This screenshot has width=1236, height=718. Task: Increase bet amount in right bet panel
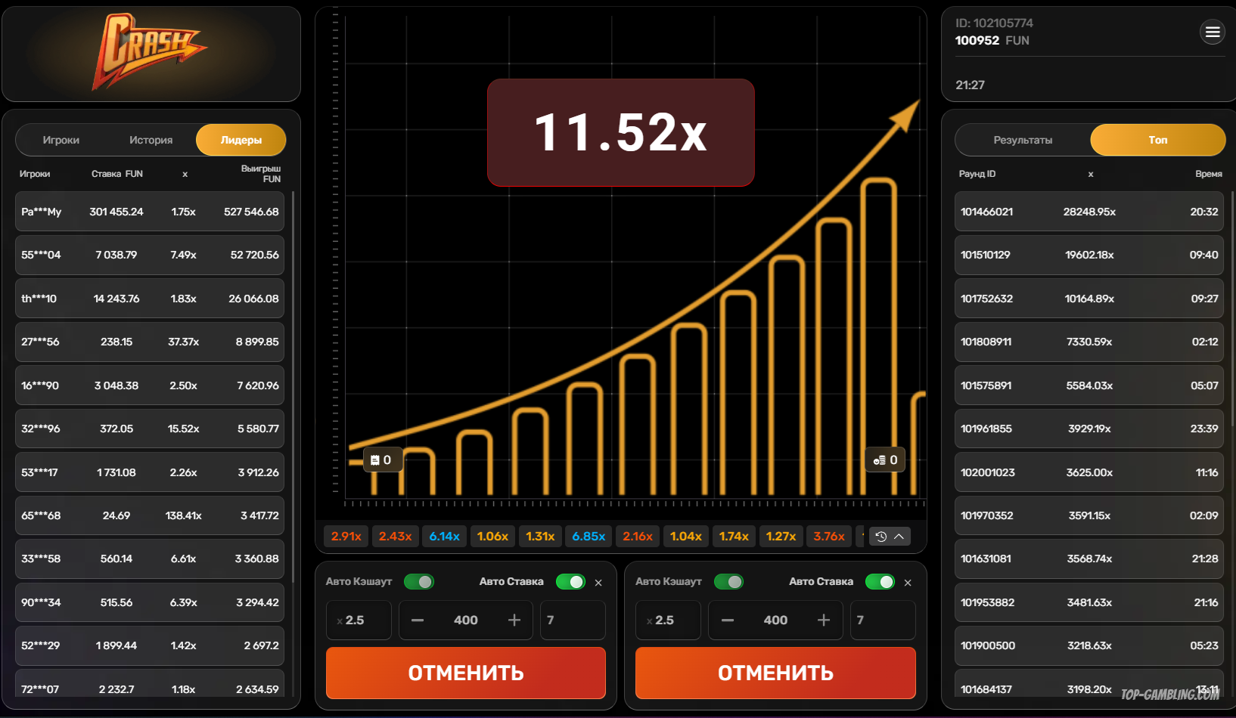[824, 621]
